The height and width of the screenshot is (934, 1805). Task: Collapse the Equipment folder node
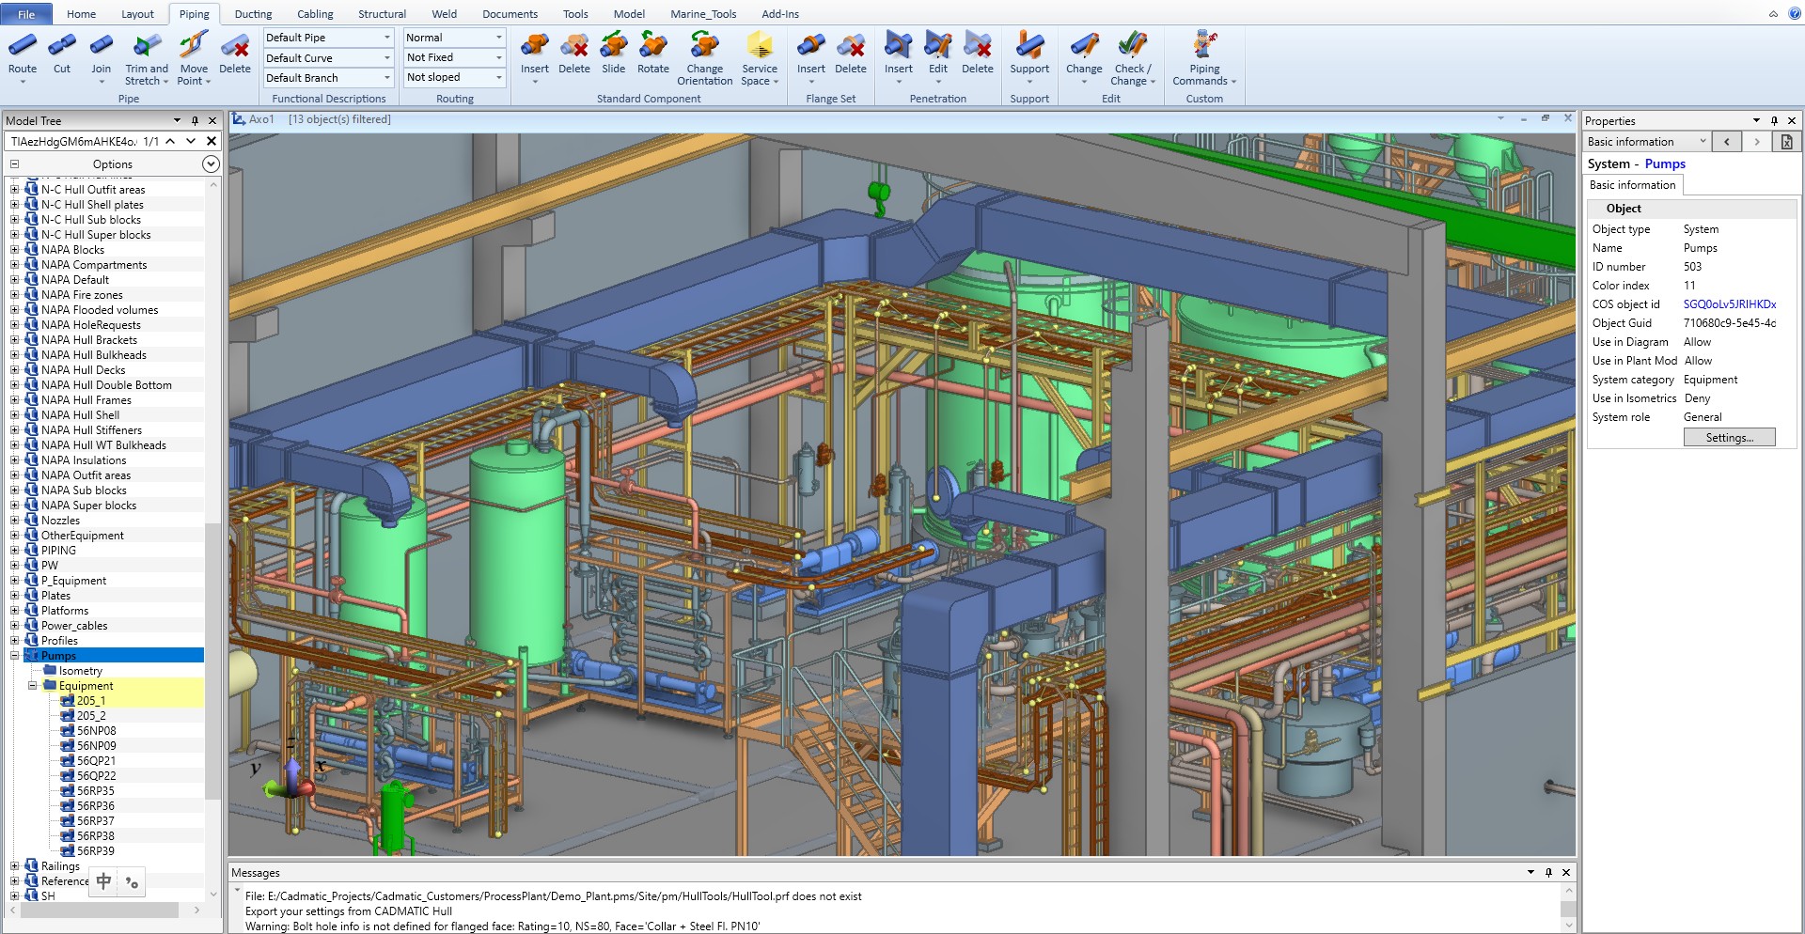click(32, 686)
